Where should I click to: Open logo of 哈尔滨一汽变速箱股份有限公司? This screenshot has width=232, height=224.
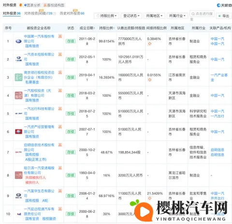(x=18, y=175)
